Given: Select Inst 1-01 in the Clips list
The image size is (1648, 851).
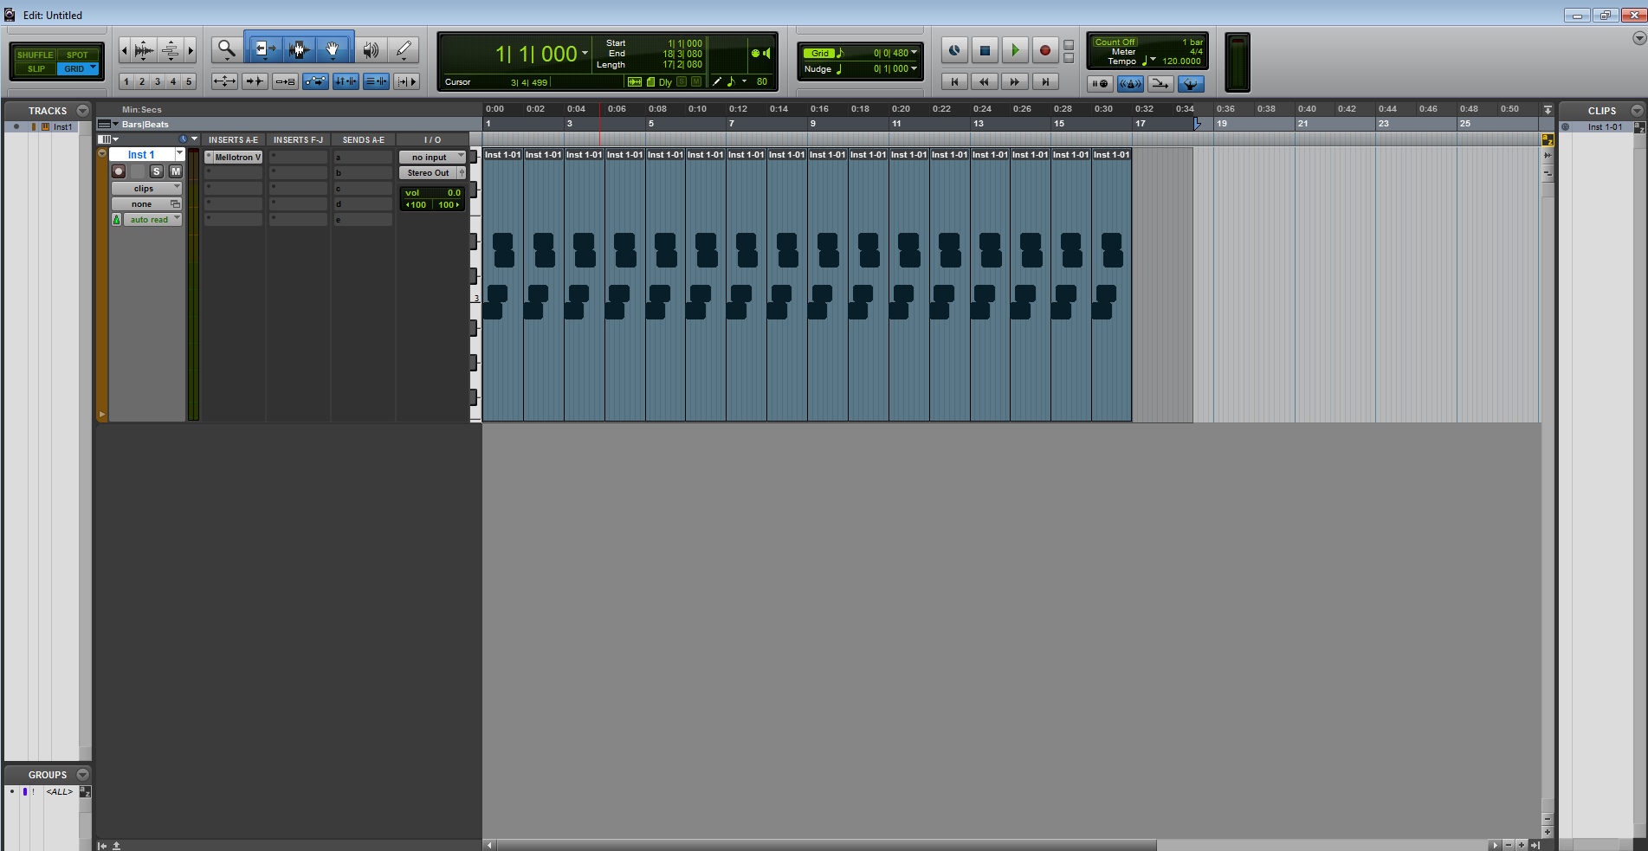Looking at the screenshot, I should click(1605, 126).
